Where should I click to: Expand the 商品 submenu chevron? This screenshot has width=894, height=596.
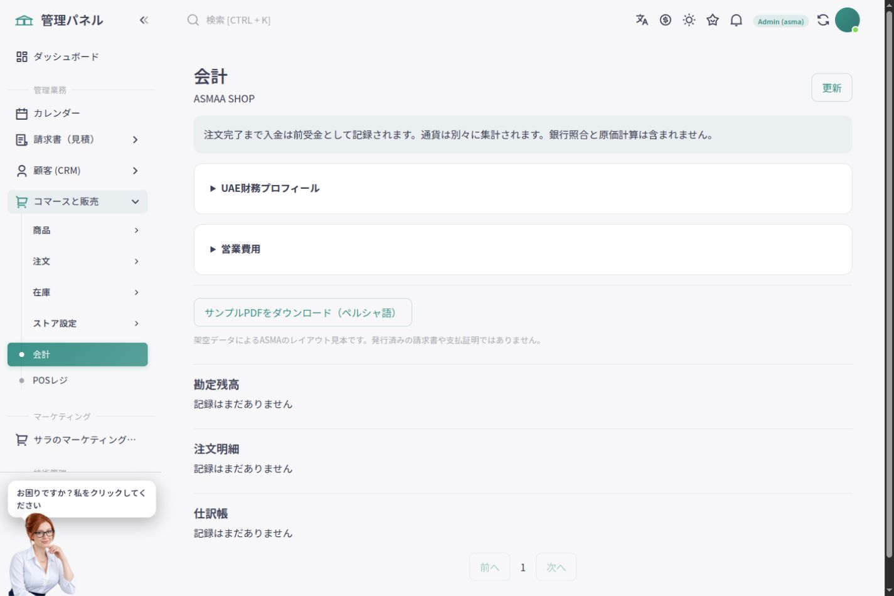pyautogui.click(x=136, y=230)
